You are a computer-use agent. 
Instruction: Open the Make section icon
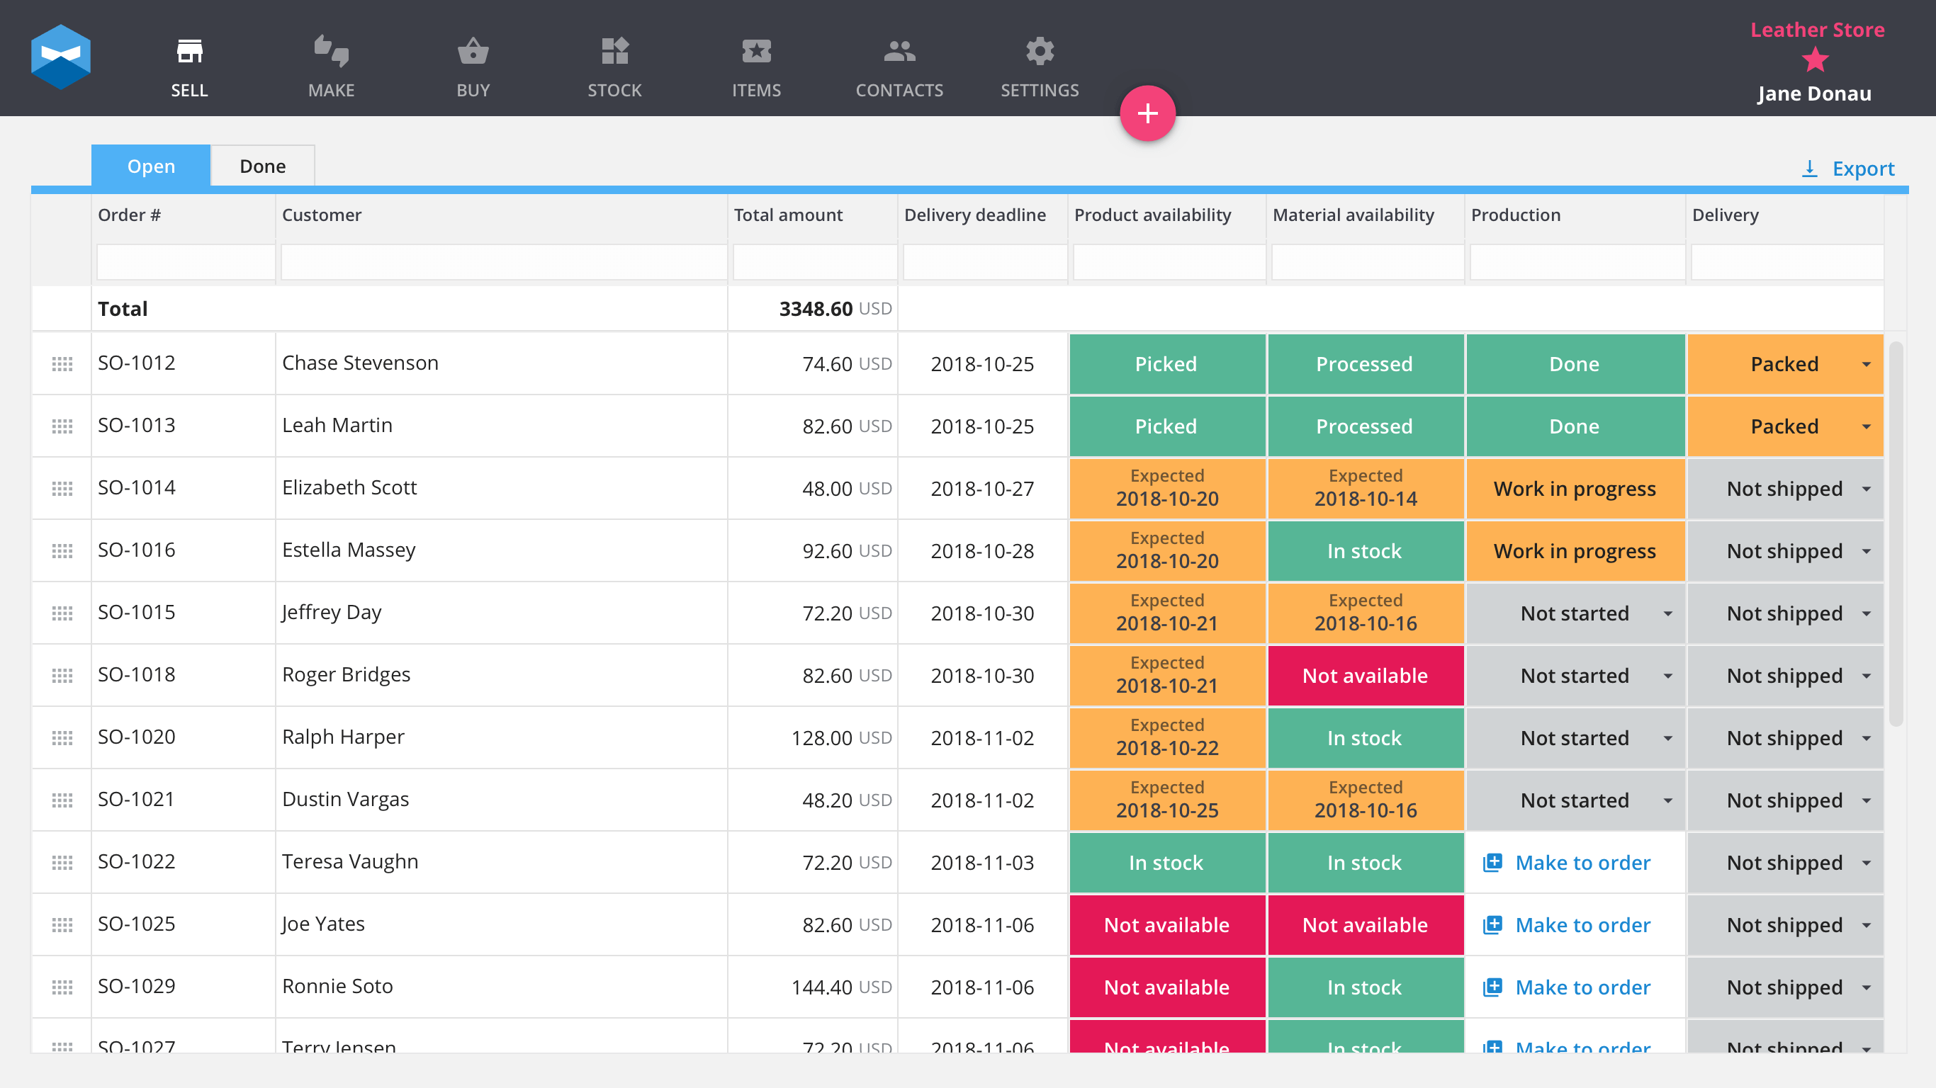coord(331,51)
